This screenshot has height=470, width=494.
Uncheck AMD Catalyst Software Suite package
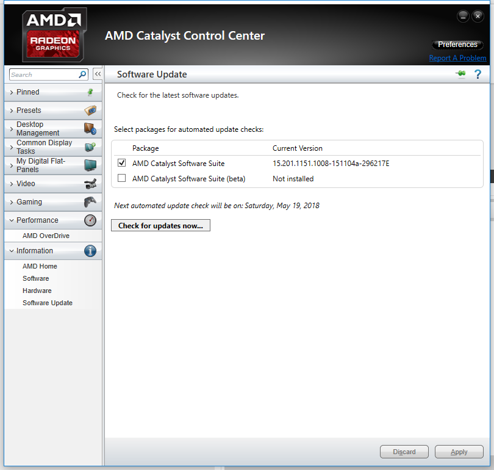pyautogui.click(x=121, y=163)
